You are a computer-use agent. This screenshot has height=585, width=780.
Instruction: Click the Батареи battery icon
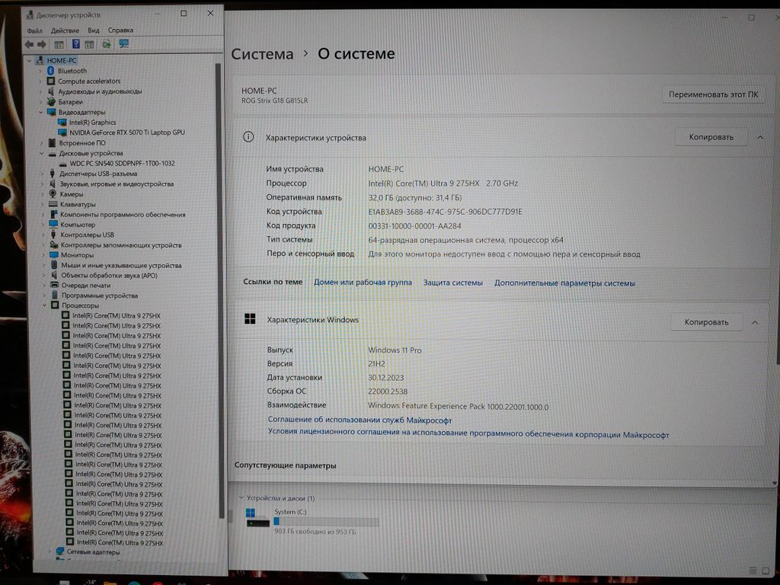pos(51,101)
